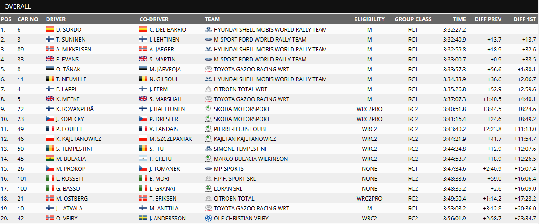Click the Citroen logo beside F.P.F. SPORT SRL
The image size is (539, 224).
tap(208, 179)
